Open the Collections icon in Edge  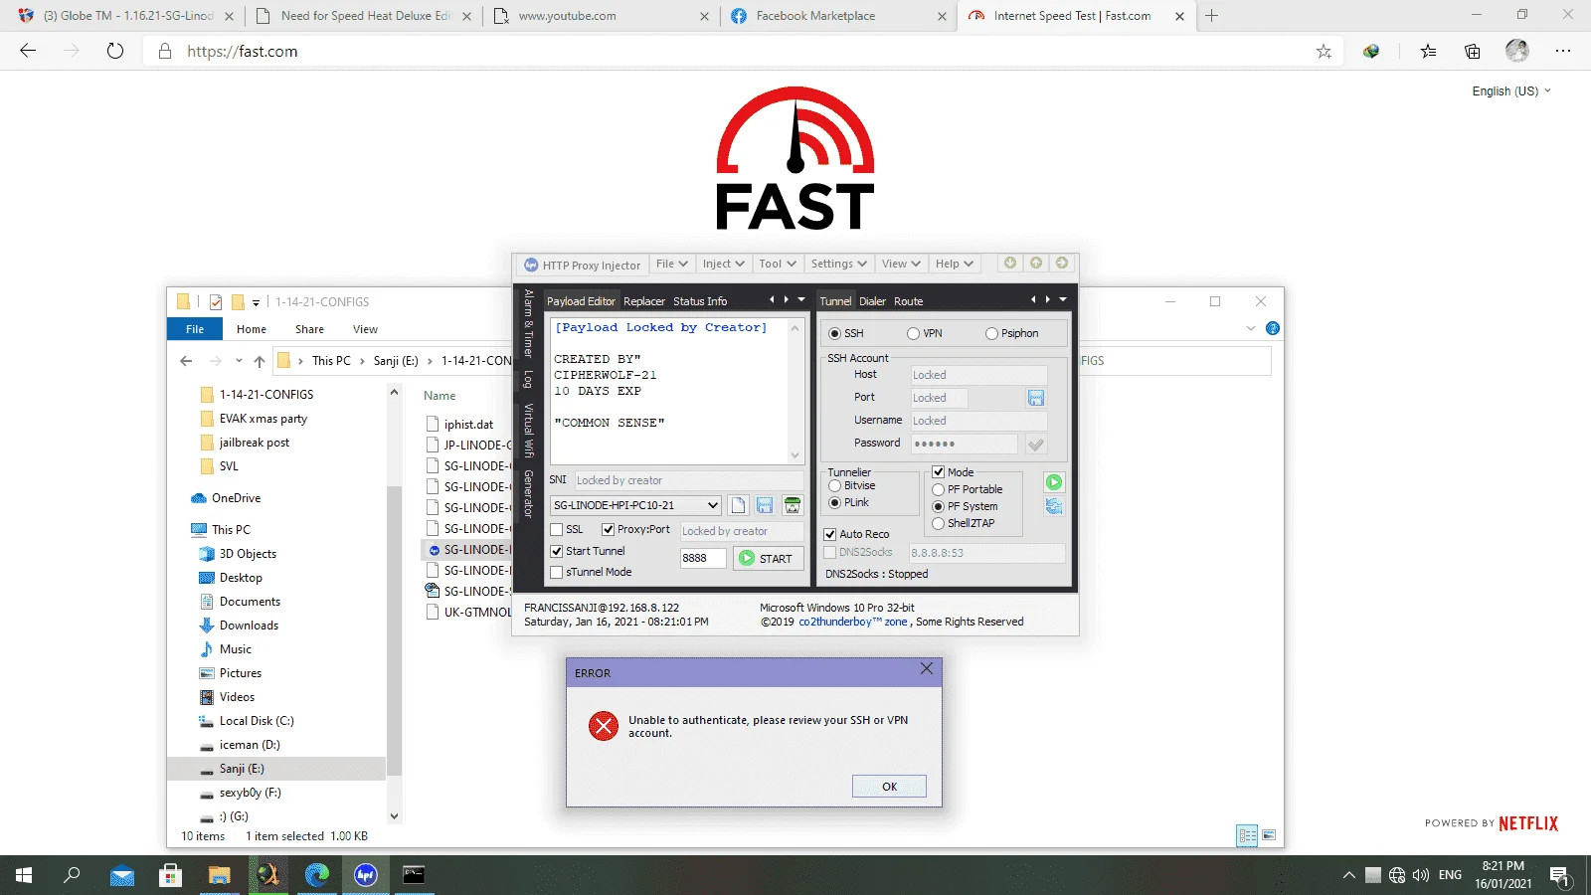coord(1473,52)
